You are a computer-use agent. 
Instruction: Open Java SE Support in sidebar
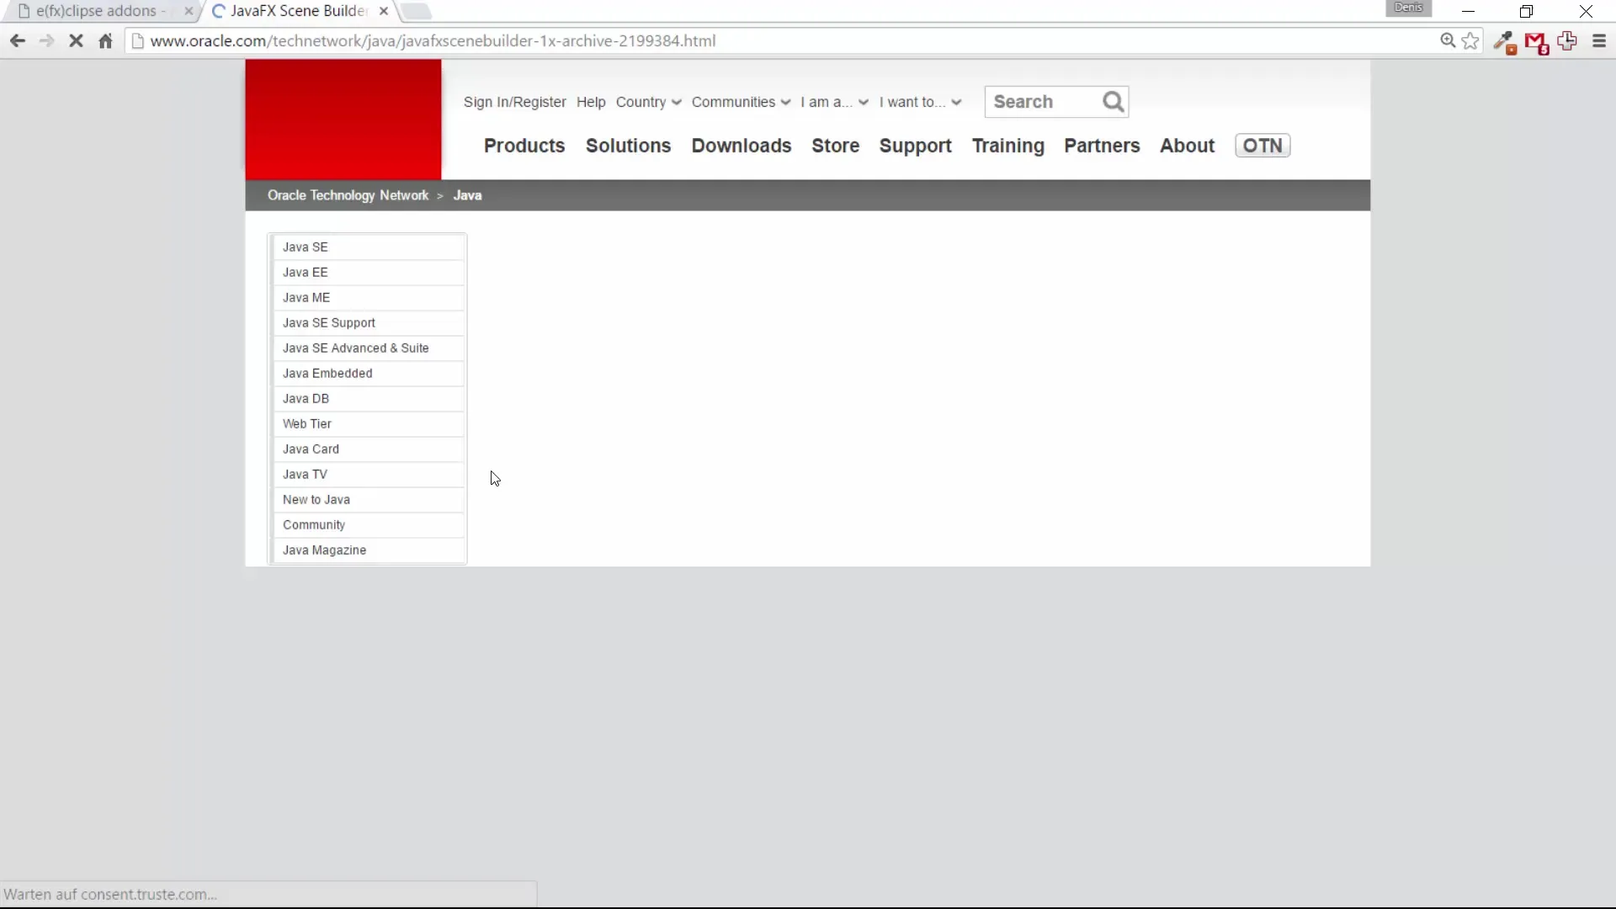tap(369, 323)
